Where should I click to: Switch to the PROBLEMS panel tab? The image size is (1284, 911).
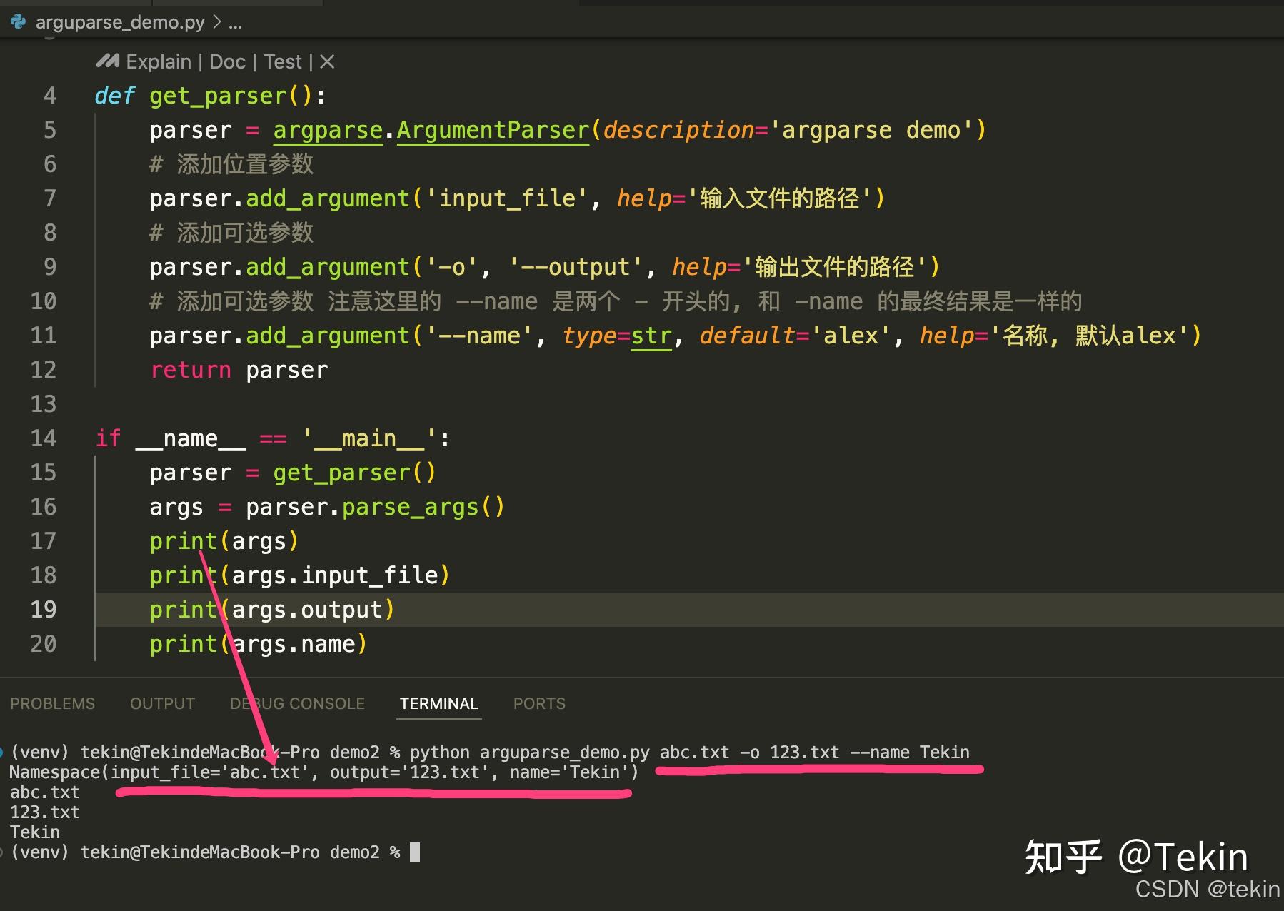coord(52,703)
